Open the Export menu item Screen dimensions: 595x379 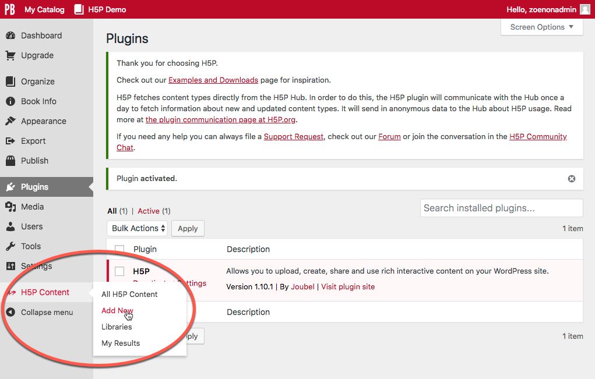point(33,141)
